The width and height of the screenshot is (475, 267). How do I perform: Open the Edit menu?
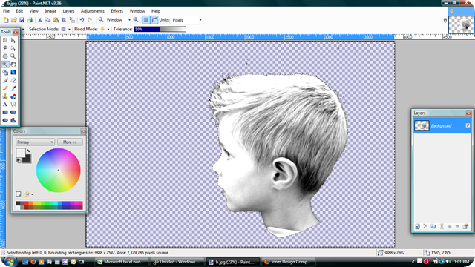[19, 11]
